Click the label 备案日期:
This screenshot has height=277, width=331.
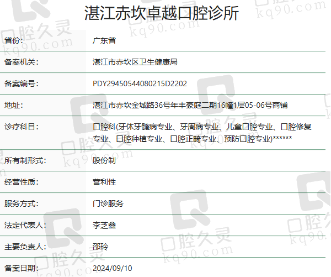point(22,268)
